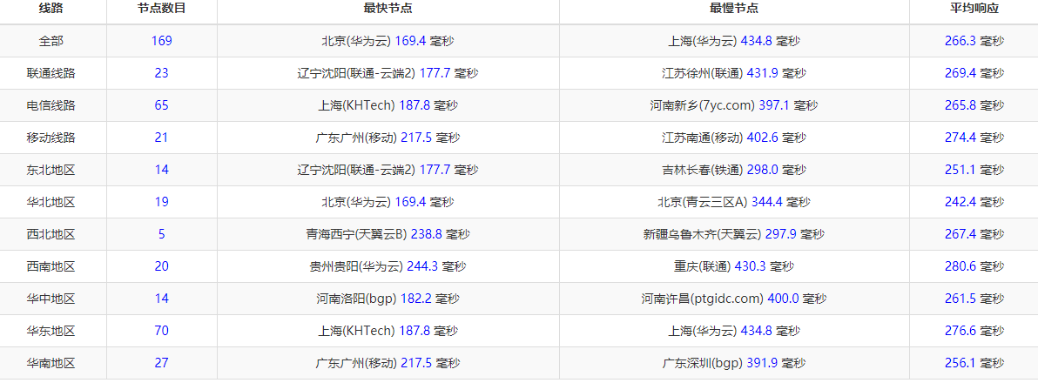This screenshot has height=383, width=1038.
Task: Select the 华中地区 row label
Action: pos(51,299)
